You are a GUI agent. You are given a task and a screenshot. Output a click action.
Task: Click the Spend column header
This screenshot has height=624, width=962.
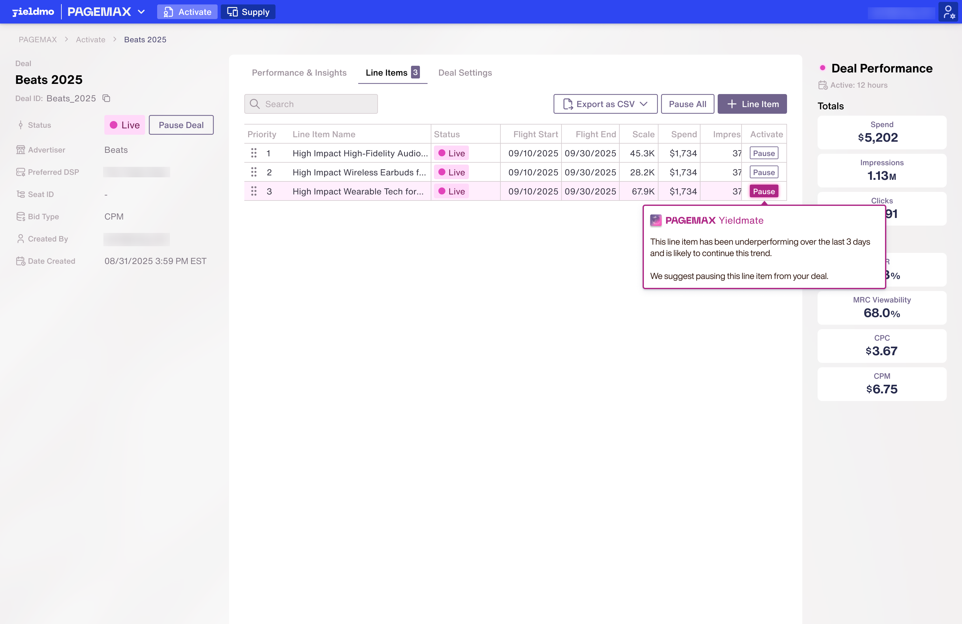click(684, 134)
